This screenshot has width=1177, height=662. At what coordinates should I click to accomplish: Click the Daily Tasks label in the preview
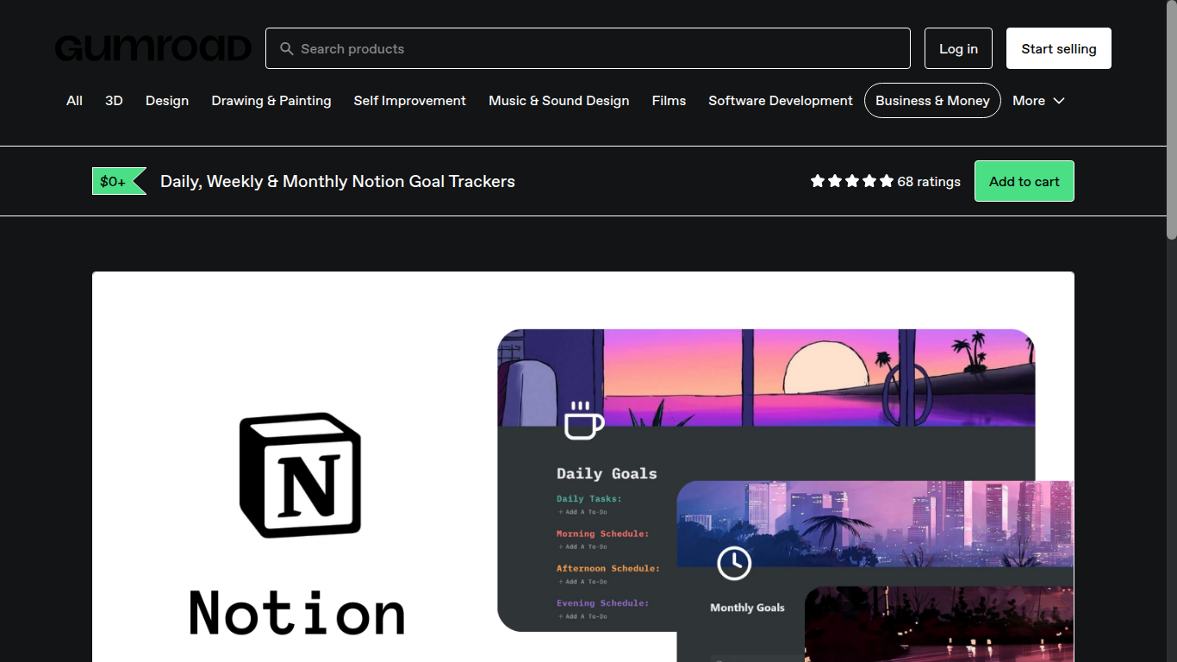pyautogui.click(x=588, y=498)
